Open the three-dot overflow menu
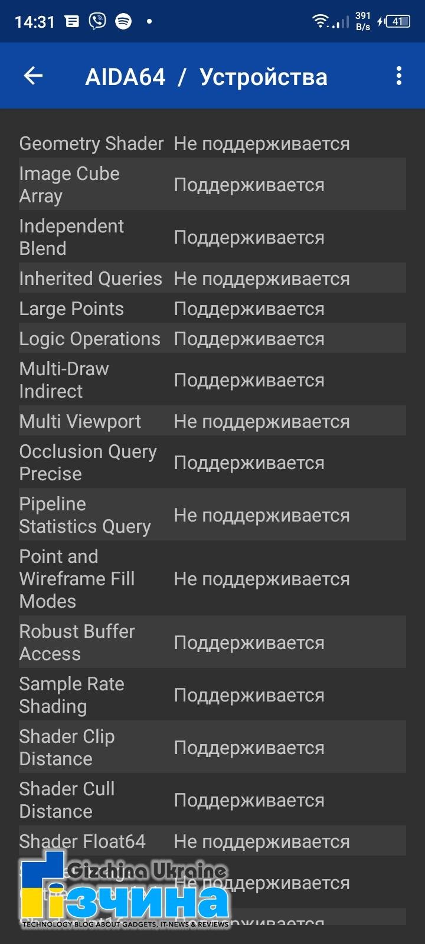 [399, 76]
